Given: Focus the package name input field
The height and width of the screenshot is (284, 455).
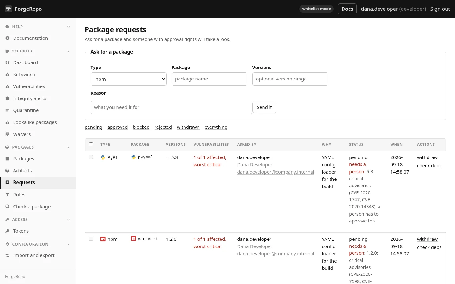Looking at the screenshot, I should [x=209, y=79].
